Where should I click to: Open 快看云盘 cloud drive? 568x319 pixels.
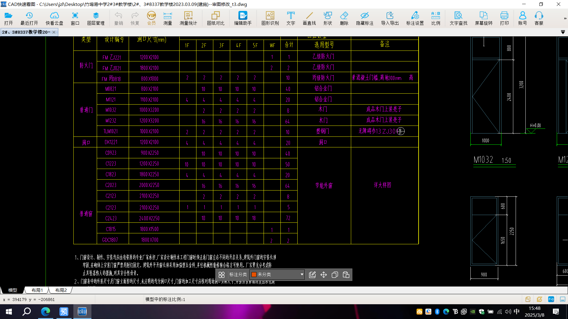tap(54, 18)
